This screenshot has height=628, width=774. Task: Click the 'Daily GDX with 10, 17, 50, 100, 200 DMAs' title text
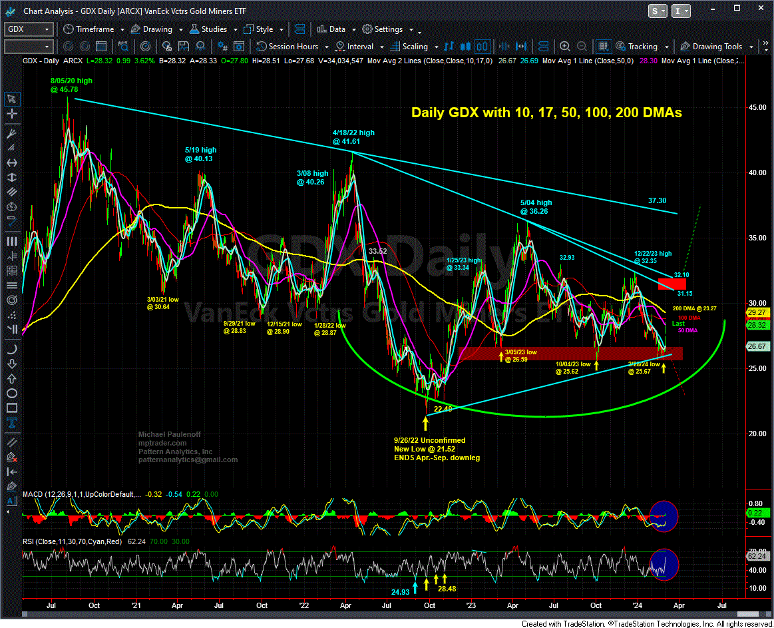[x=546, y=113]
